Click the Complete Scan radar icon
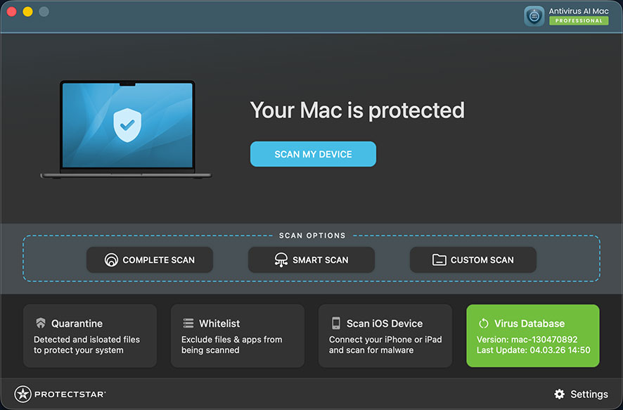The height and width of the screenshot is (410, 623). [x=111, y=260]
